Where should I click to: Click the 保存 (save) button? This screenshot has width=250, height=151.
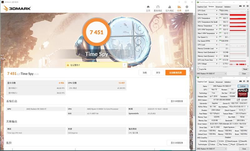[x=158, y=73]
